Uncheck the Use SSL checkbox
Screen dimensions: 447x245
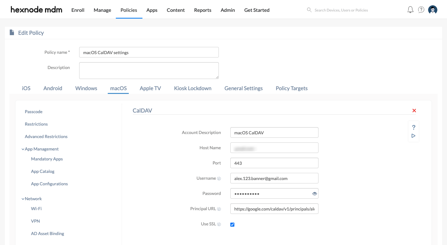click(232, 224)
